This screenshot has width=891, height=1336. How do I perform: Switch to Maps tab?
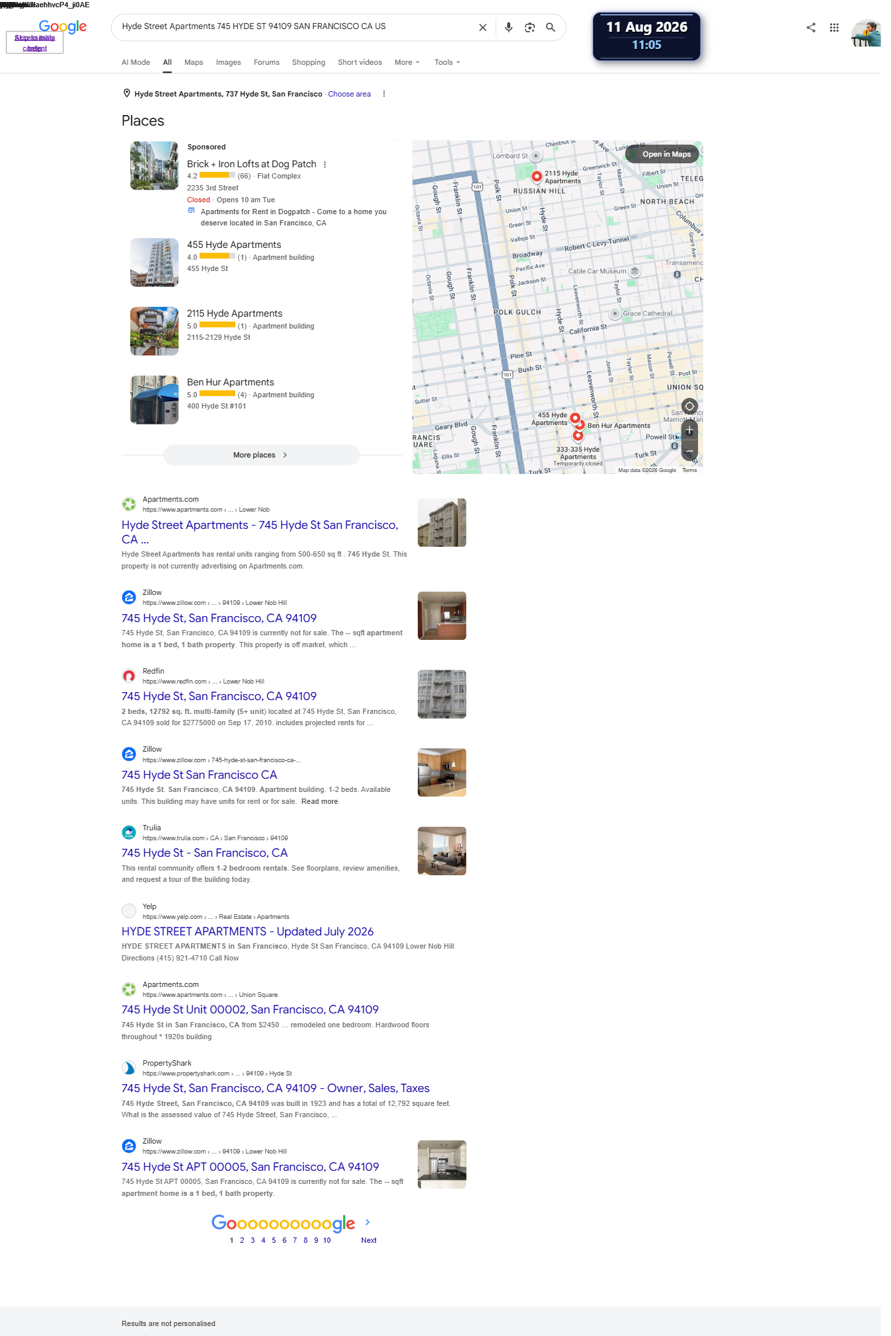(194, 62)
